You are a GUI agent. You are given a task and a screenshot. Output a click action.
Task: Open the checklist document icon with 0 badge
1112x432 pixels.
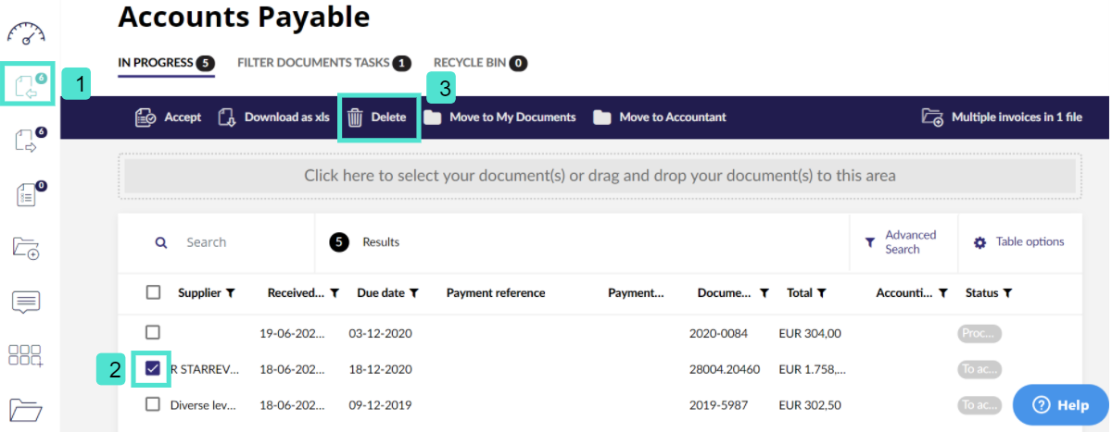click(29, 193)
